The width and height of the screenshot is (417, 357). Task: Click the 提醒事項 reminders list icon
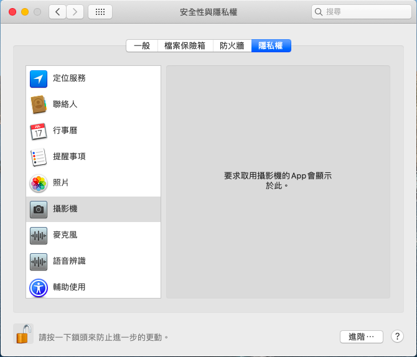39,157
